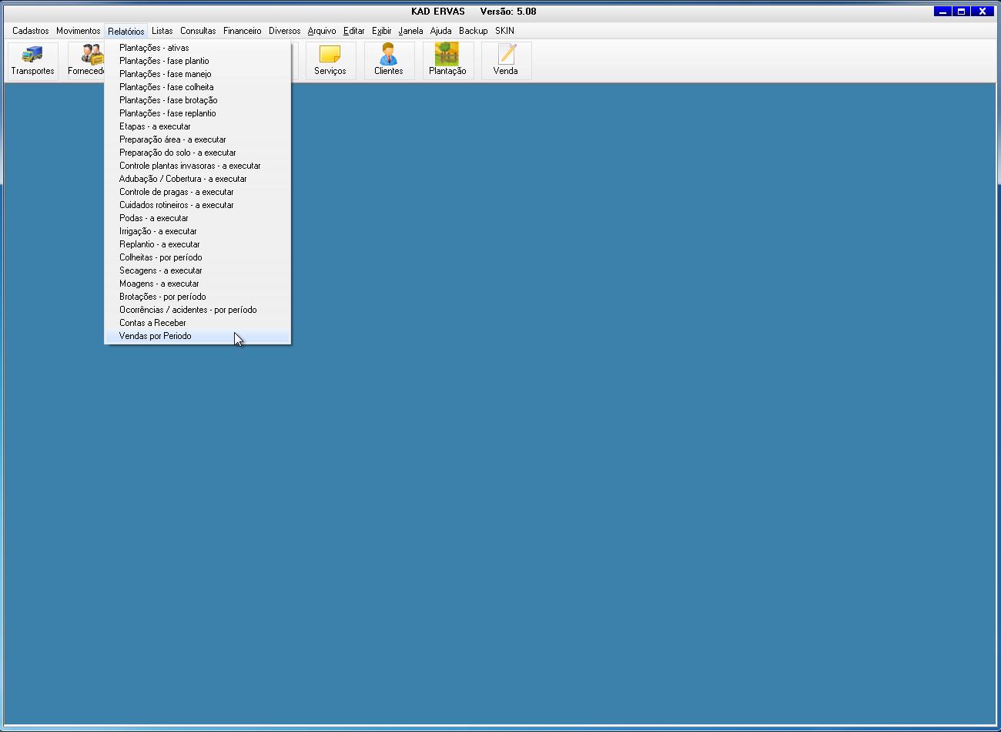Choose Podas - a executar

tap(198, 218)
